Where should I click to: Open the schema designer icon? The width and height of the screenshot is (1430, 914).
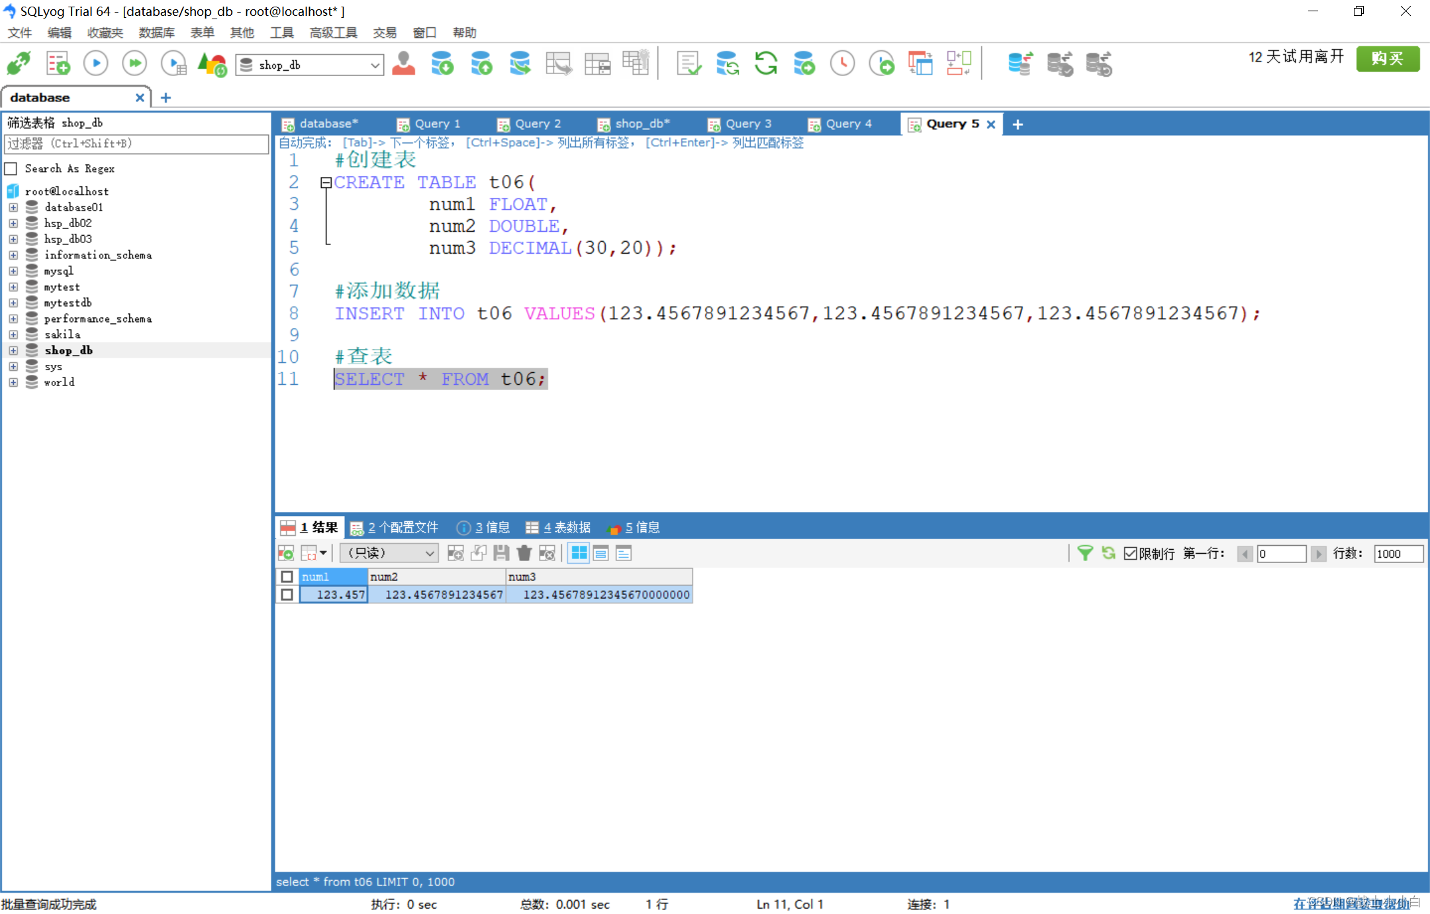click(x=959, y=64)
